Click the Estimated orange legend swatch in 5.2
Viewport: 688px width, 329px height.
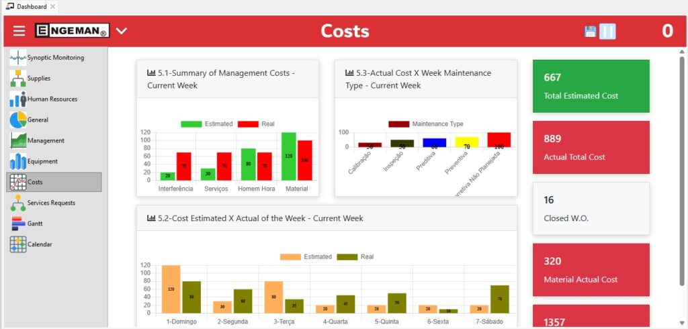pos(290,257)
